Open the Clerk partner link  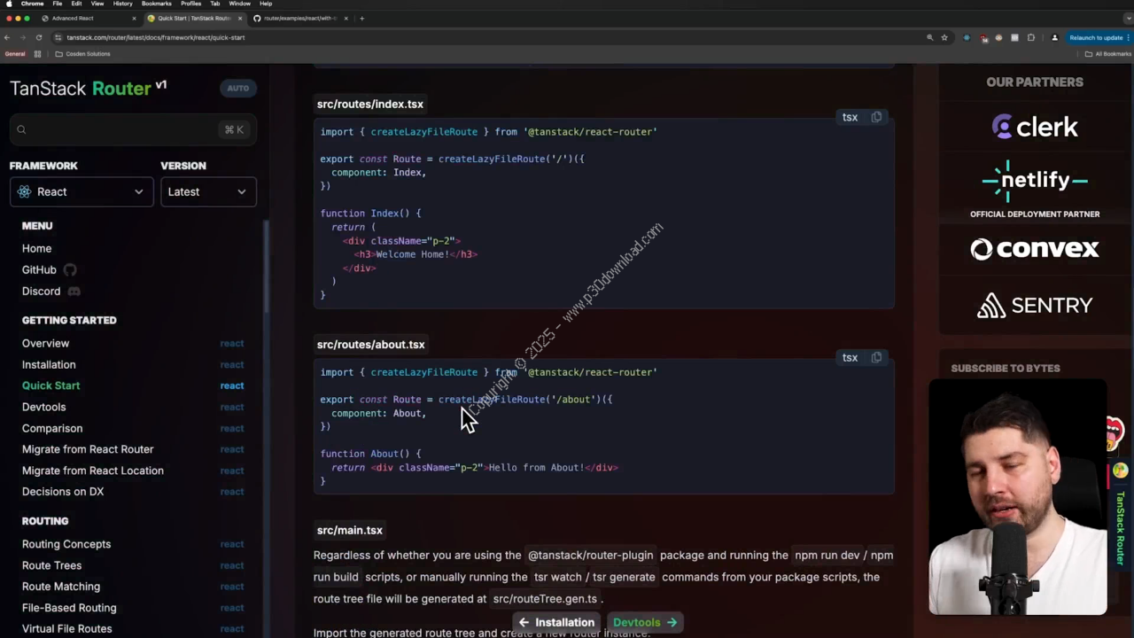pos(1035,127)
